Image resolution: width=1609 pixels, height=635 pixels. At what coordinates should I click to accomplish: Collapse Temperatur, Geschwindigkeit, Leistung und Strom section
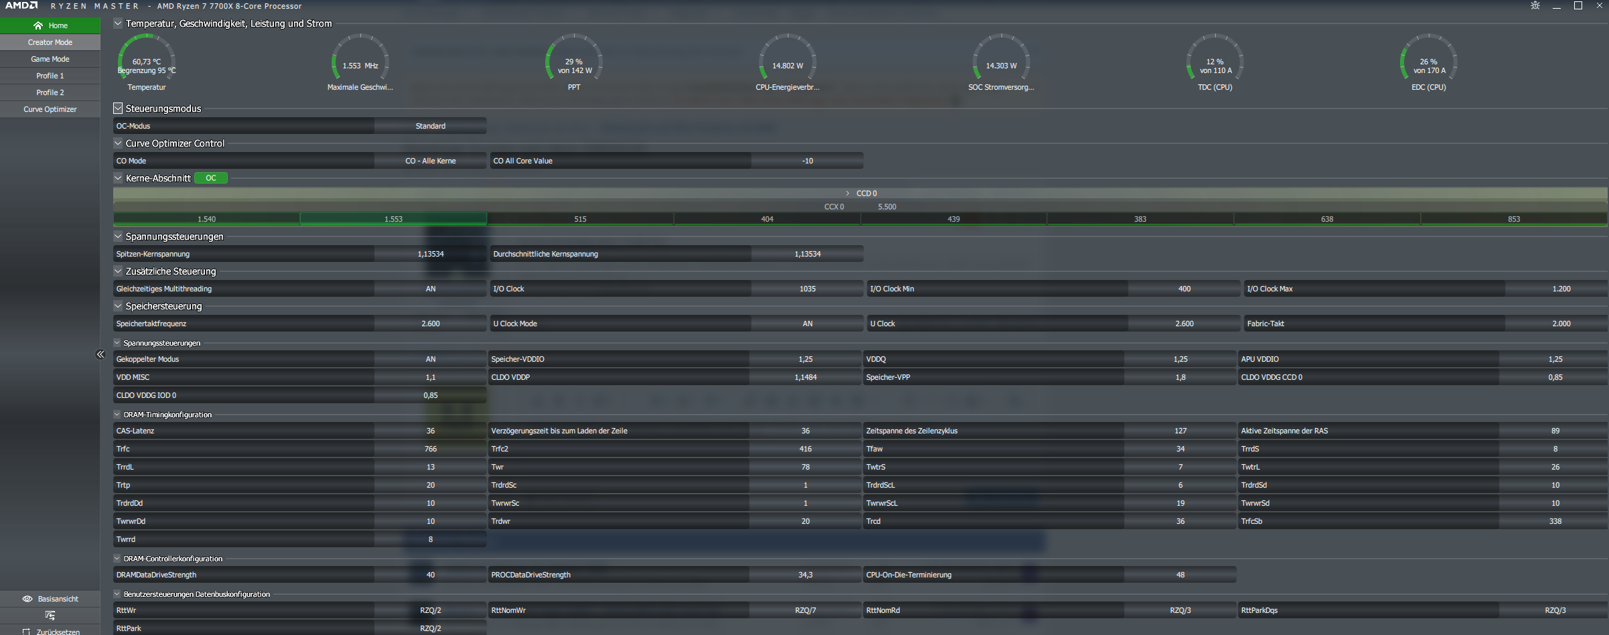click(x=118, y=23)
